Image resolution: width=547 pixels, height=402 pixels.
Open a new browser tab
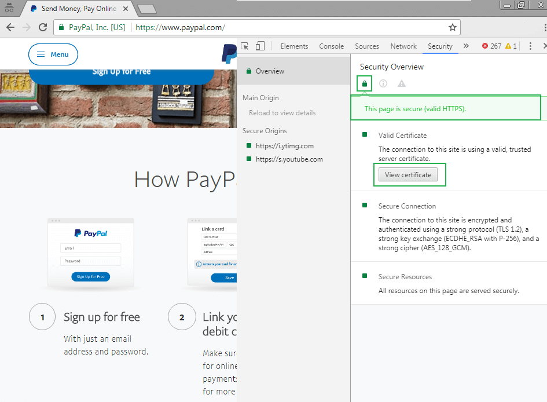(147, 9)
